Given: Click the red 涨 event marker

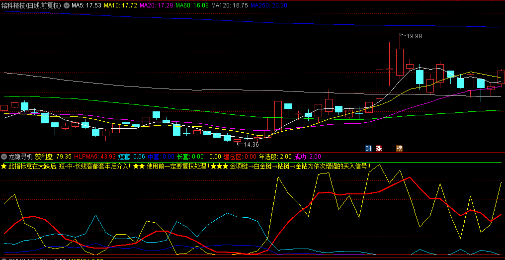Looking at the screenshot, I should (379, 149).
